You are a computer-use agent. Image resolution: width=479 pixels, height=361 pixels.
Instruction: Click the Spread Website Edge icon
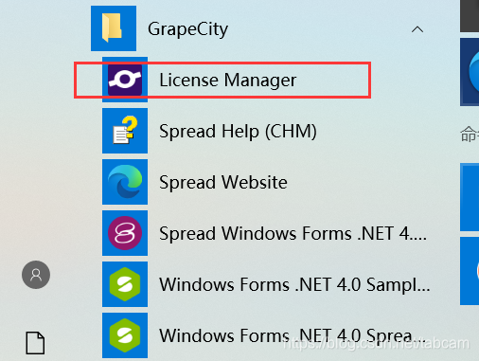[x=125, y=182]
